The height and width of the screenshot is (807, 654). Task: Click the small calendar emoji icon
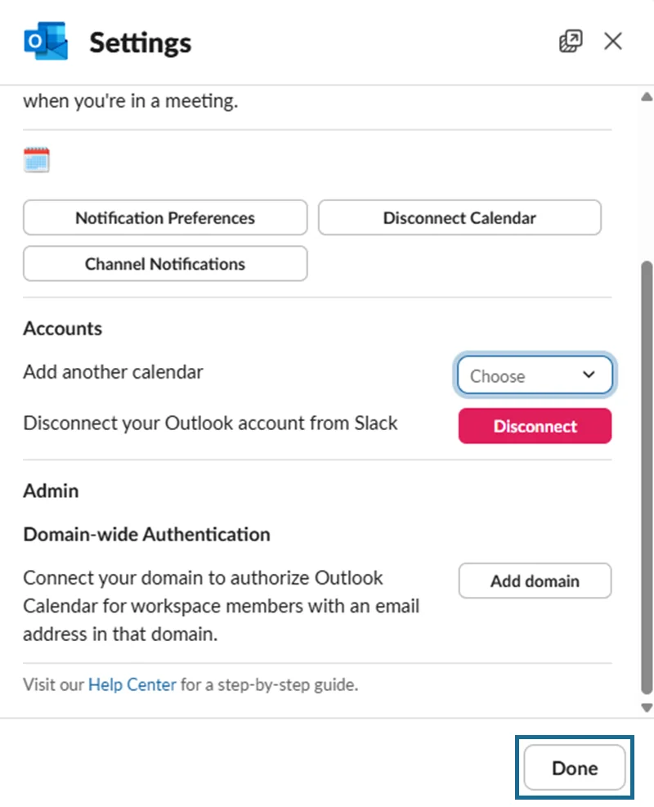coord(37,160)
